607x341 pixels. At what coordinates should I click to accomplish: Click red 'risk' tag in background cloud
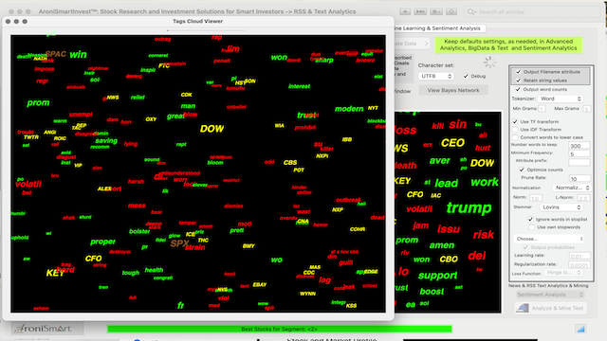[483, 235]
